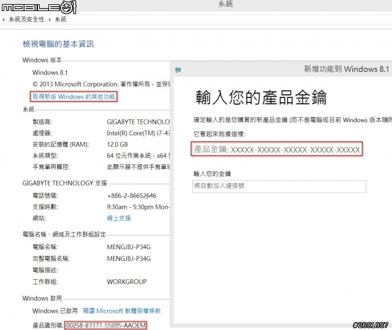The image size is (392, 330).
Task: Select the Intel(R) Core(TM) i7 processor value
Action: tap(138, 133)
